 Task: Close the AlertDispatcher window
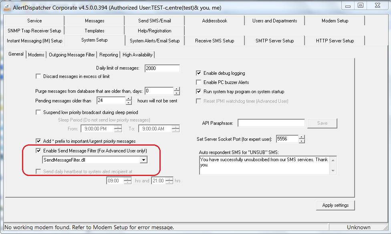pyautogui.click(x=377, y=6)
